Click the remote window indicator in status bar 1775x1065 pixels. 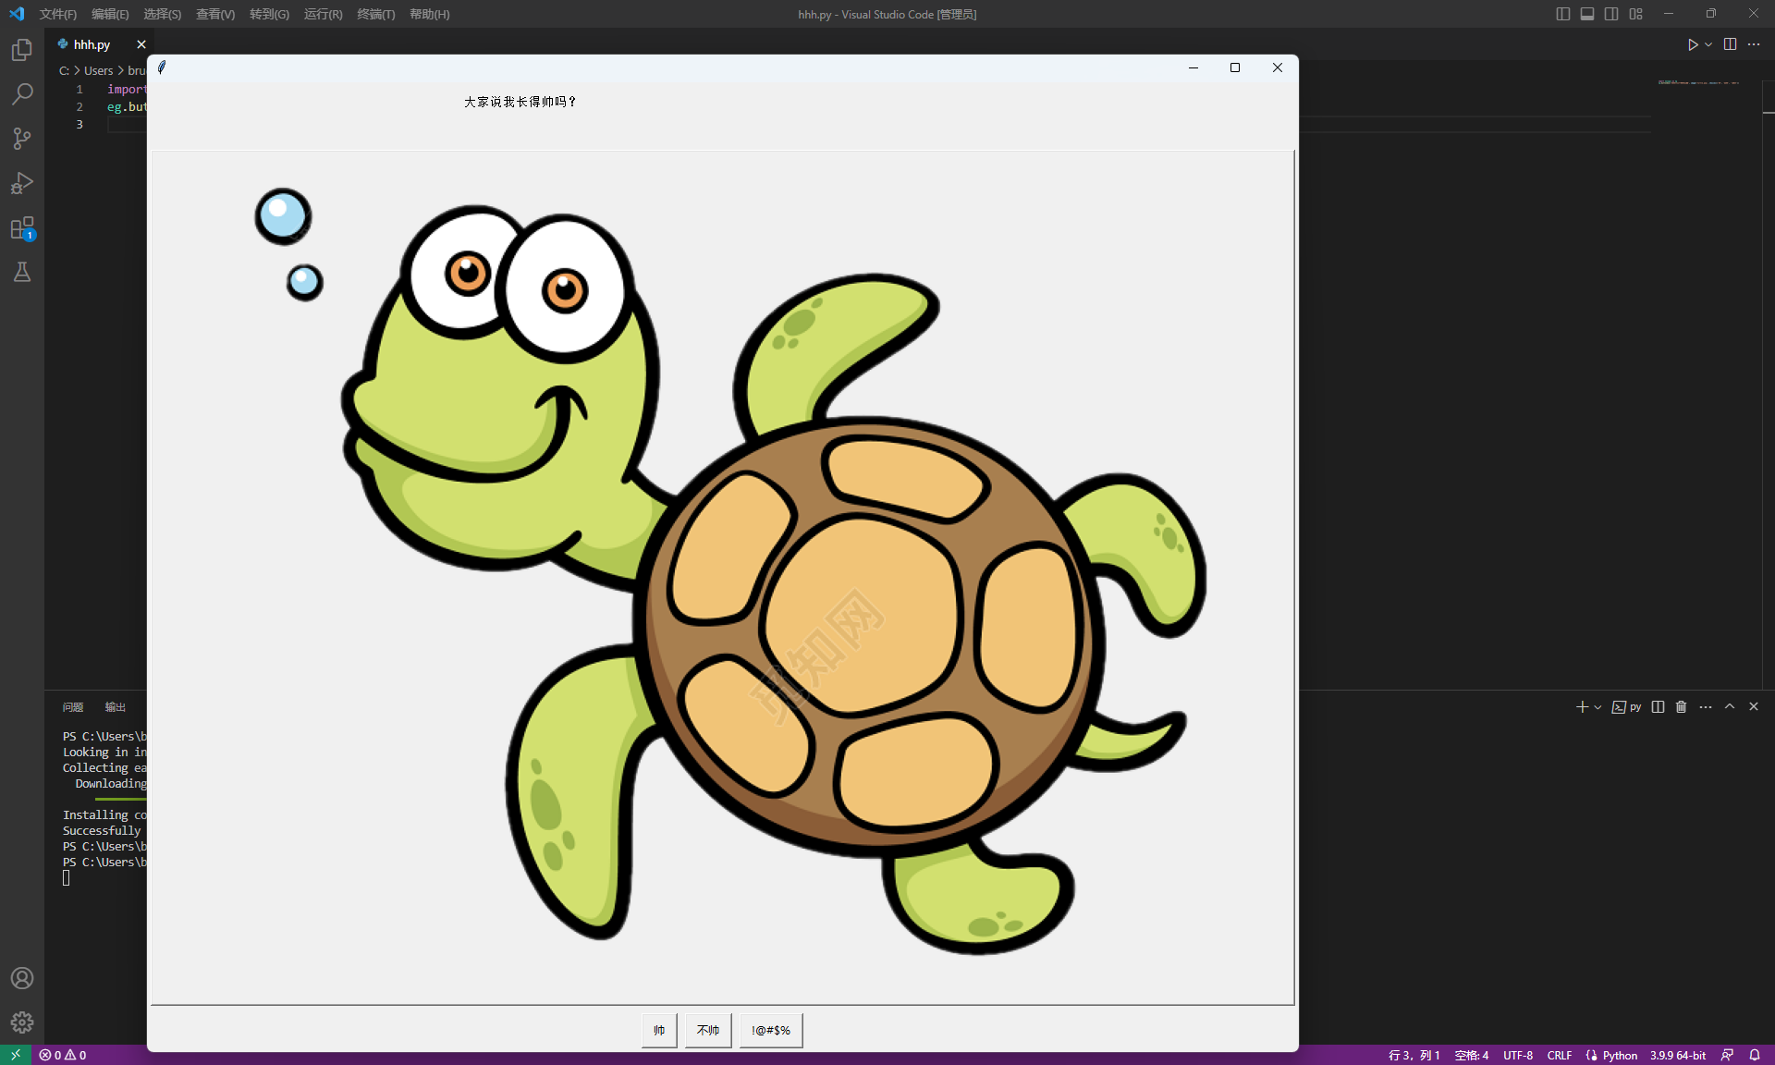16,1055
